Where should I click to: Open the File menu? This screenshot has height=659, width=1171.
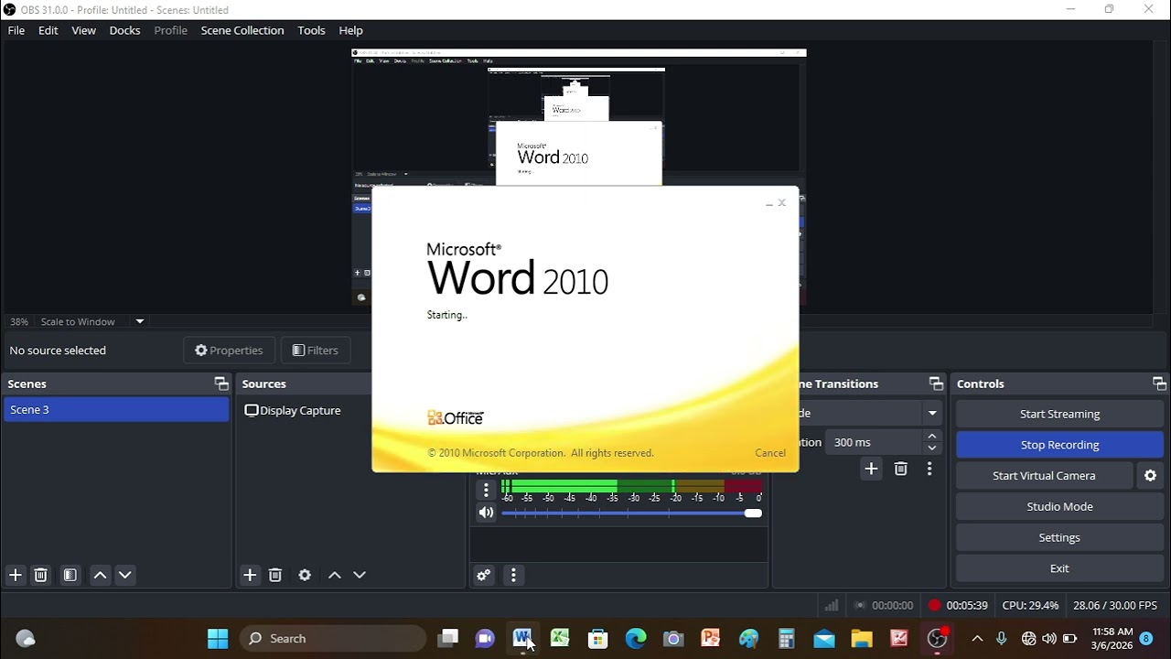point(16,30)
